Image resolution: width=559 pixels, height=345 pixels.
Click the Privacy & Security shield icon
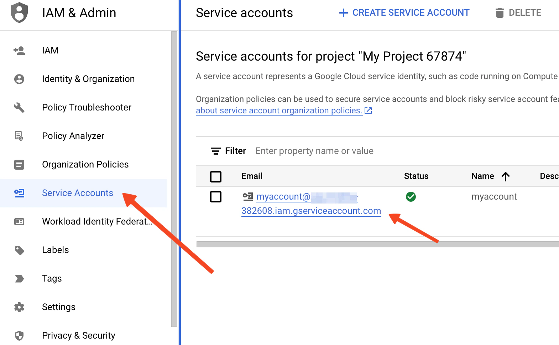click(x=19, y=335)
